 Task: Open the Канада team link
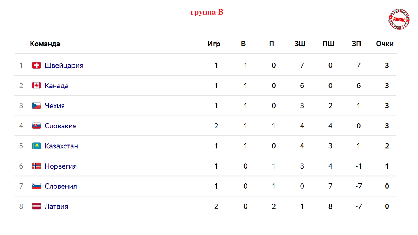pyautogui.click(x=56, y=86)
